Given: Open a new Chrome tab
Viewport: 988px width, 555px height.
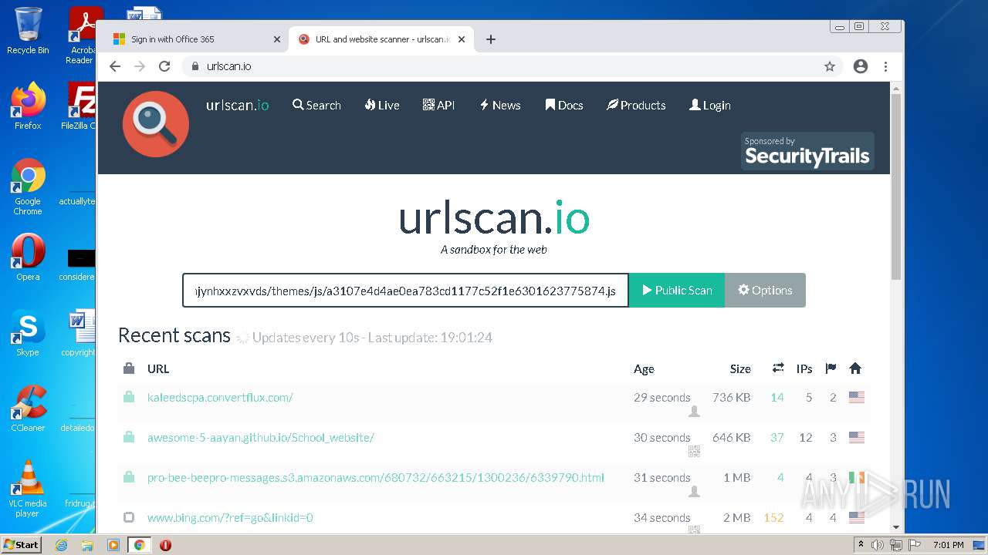Looking at the screenshot, I should coord(491,39).
